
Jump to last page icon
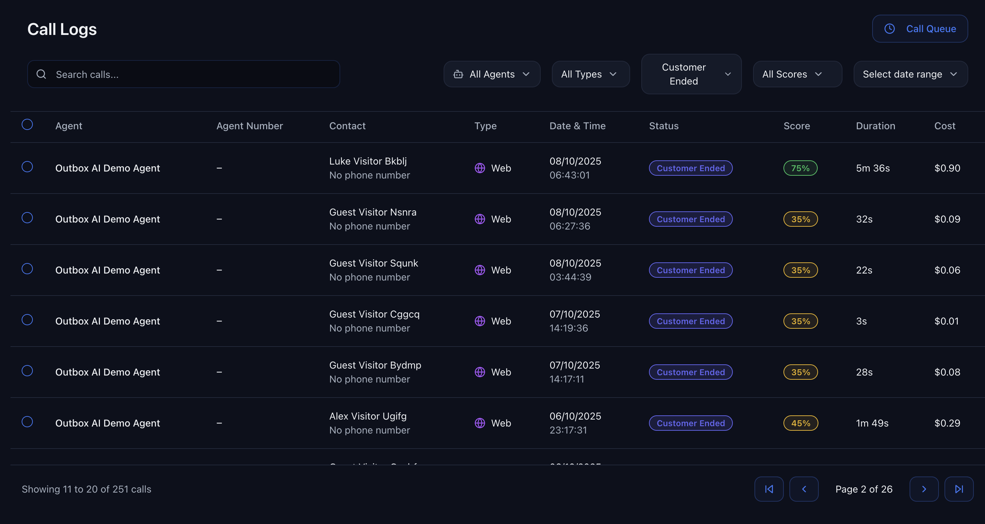[958, 489]
